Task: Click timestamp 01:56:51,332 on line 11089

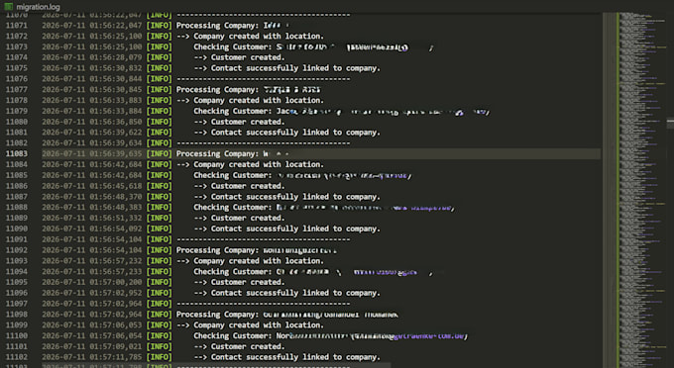Action: pyautogui.click(x=116, y=218)
